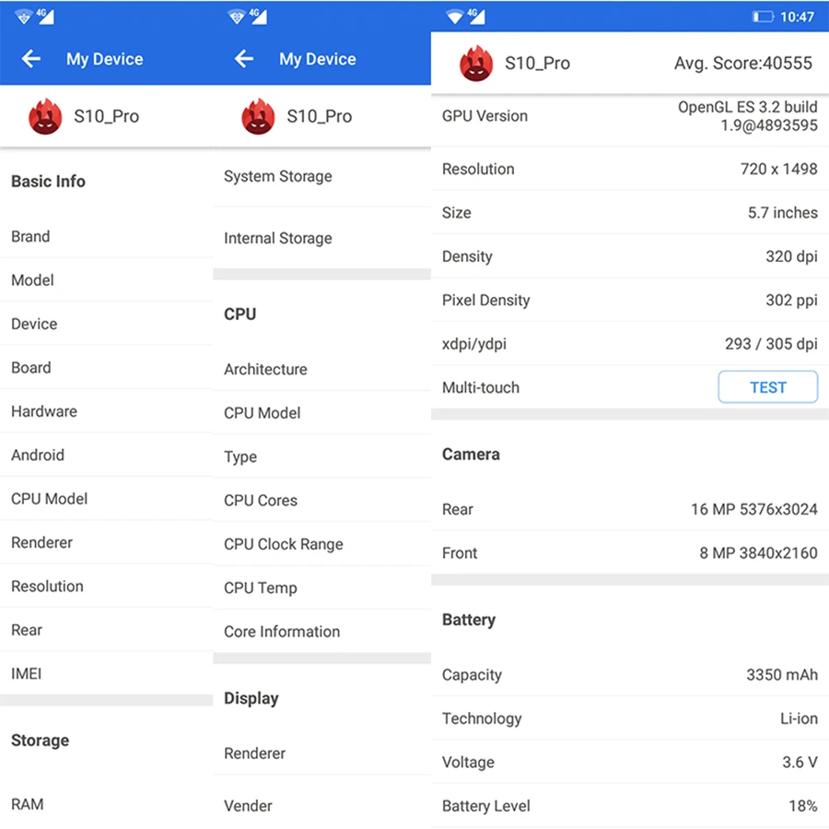829x829 pixels.
Task: Select Internal Storage row
Action: point(322,238)
